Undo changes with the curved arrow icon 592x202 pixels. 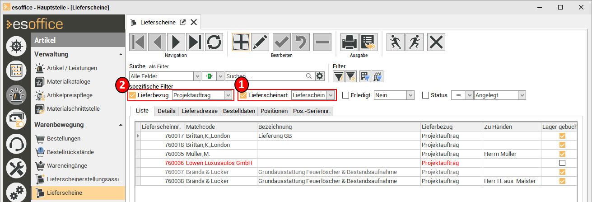click(x=301, y=42)
